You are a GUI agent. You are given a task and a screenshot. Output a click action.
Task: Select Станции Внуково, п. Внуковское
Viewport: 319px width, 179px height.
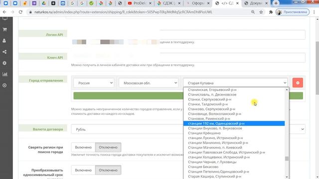point(234,128)
